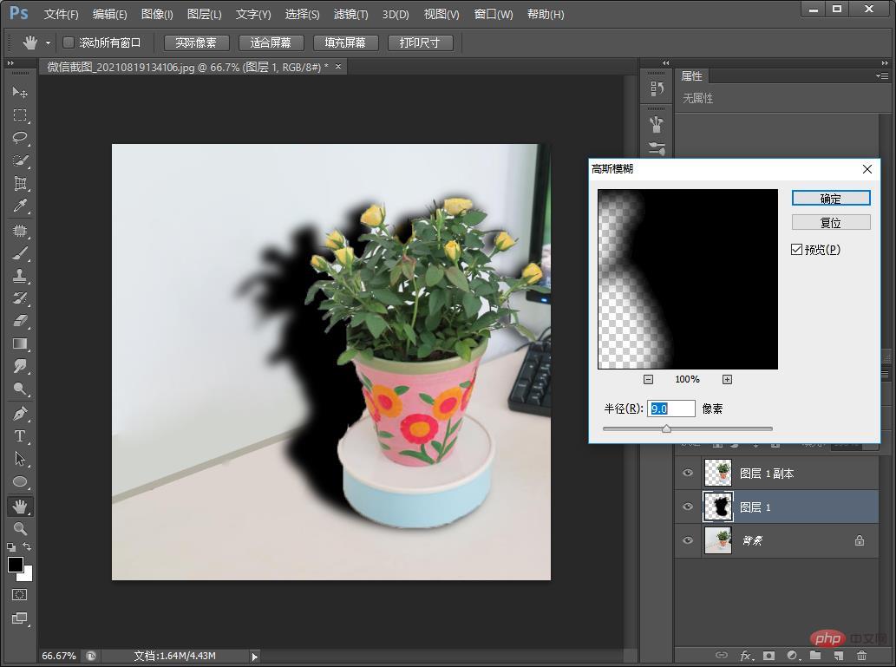The image size is (896, 667).
Task: Select the Spot Healing Brush tool
Action: [x=20, y=231]
